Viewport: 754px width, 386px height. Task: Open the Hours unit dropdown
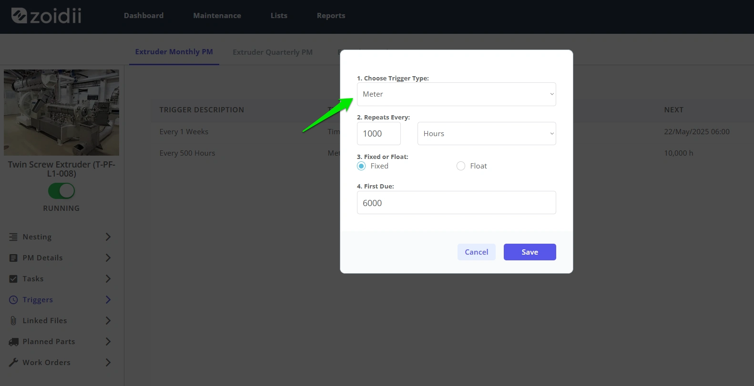click(487, 134)
